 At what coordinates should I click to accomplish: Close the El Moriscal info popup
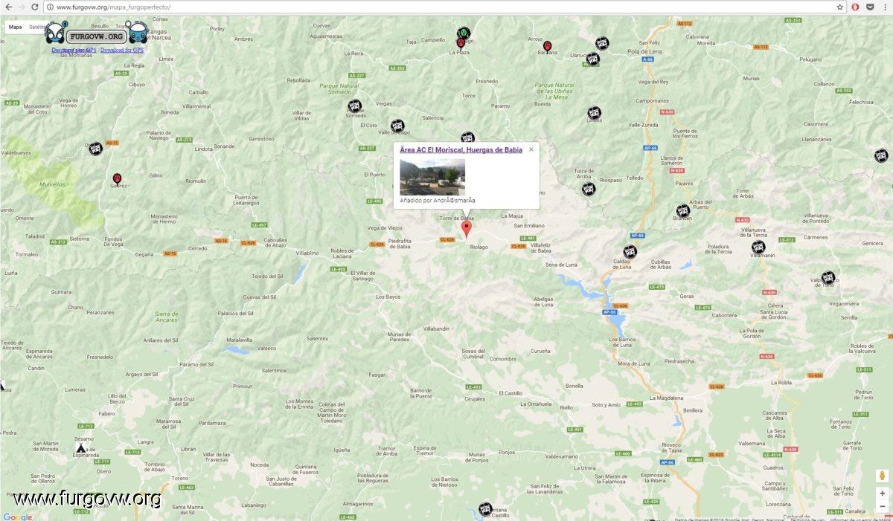(531, 149)
